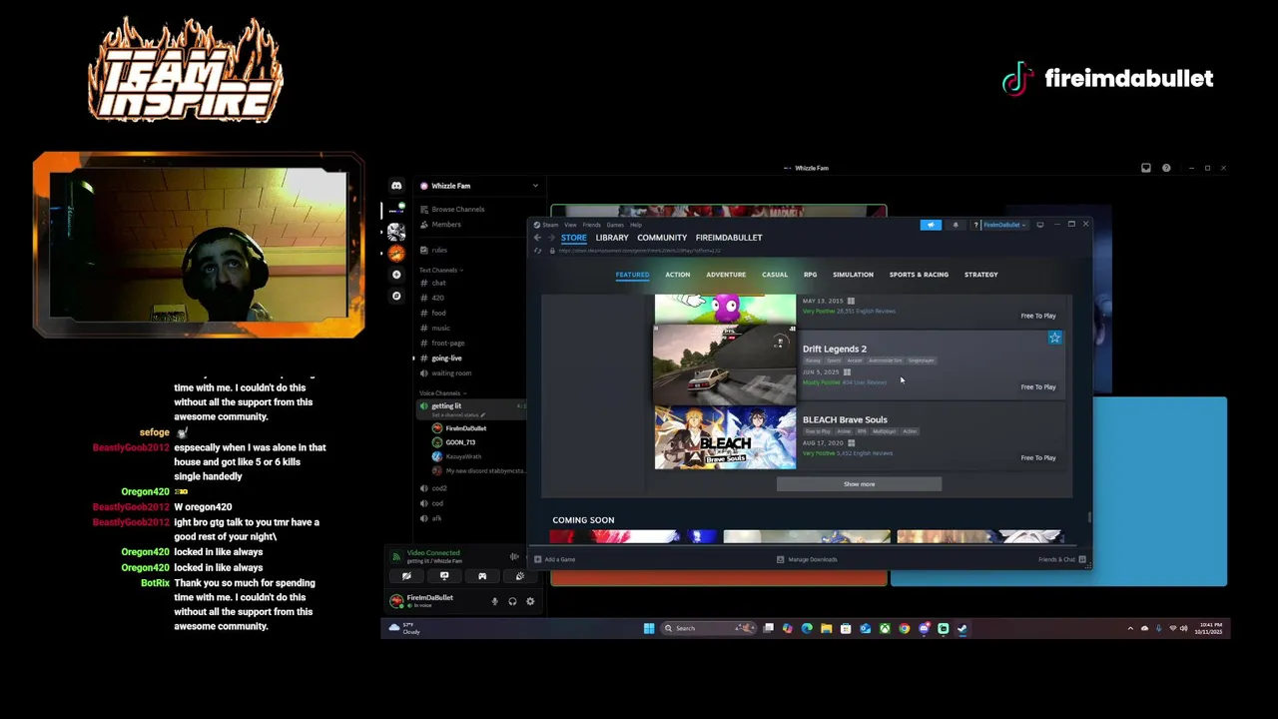Image resolution: width=1278 pixels, height=719 pixels.
Task: Open Windows Start menu
Action: (x=649, y=628)
